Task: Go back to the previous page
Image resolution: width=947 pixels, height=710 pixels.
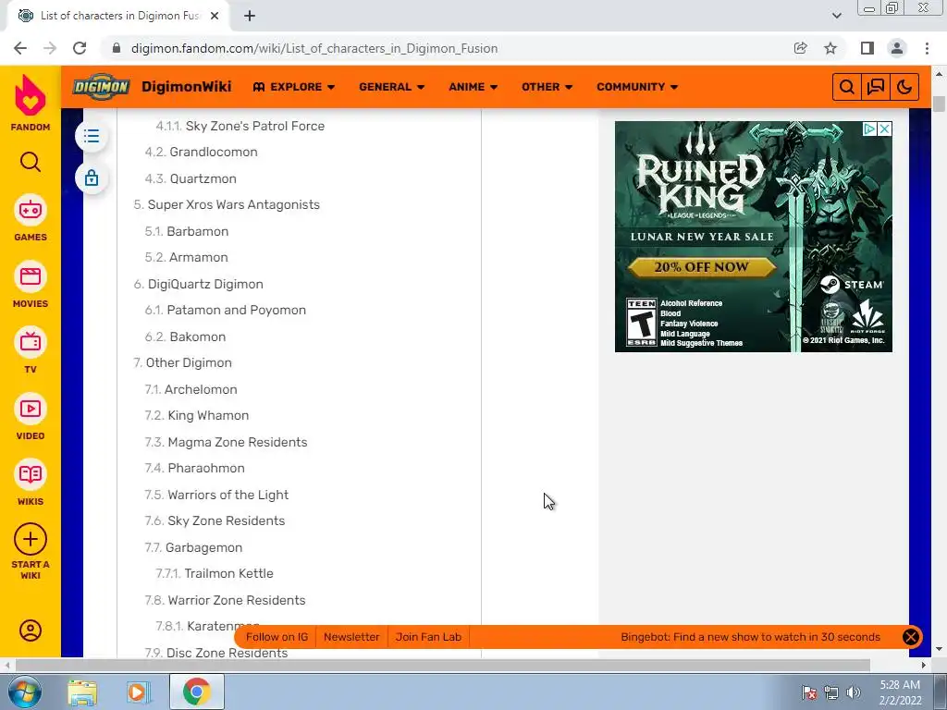Action: click(20, 48)
